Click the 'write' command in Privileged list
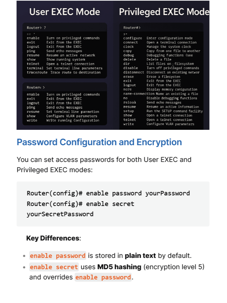Image resolution: width=227 pixels, height=303 pixels. pos(129,124)
